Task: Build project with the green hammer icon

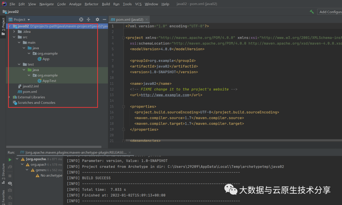Action: click(x=312, y=12)
